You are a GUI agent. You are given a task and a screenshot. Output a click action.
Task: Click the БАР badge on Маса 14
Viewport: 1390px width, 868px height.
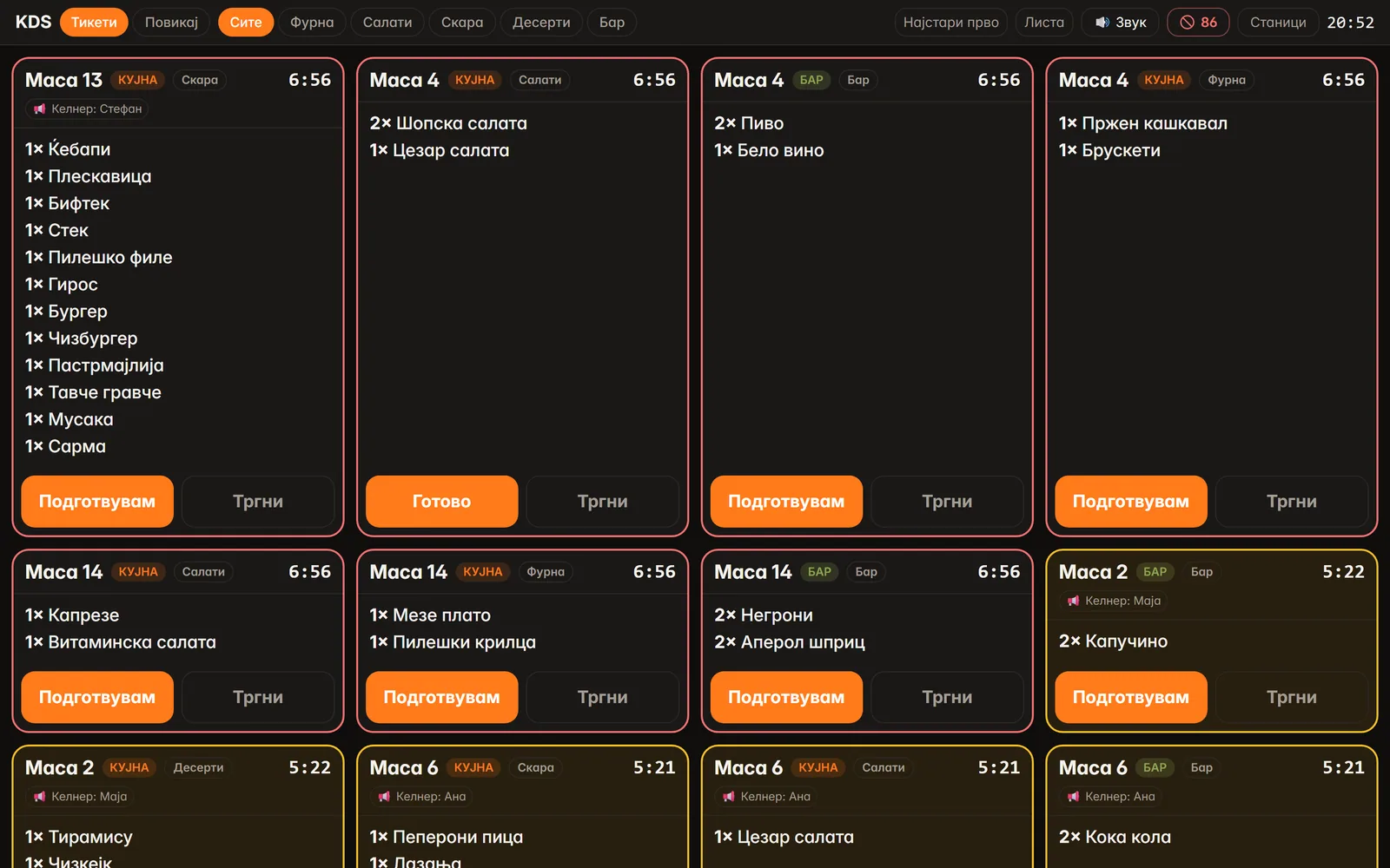tap(819, 572)
